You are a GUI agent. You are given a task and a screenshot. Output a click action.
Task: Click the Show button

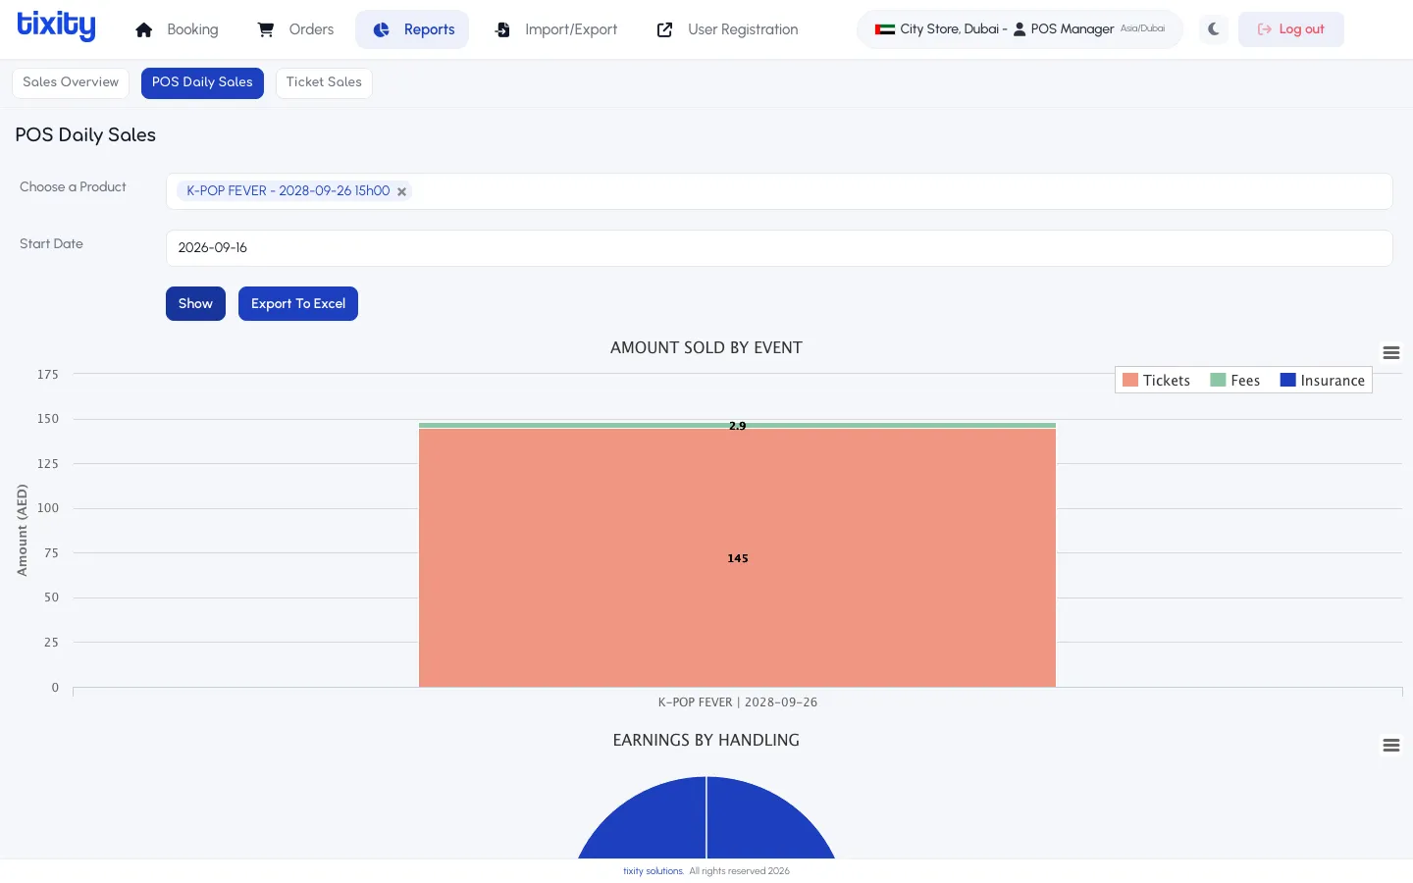pyautogui.click(x=195, y=303)
